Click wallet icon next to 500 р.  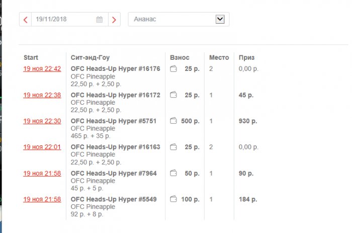coord(174,121)
